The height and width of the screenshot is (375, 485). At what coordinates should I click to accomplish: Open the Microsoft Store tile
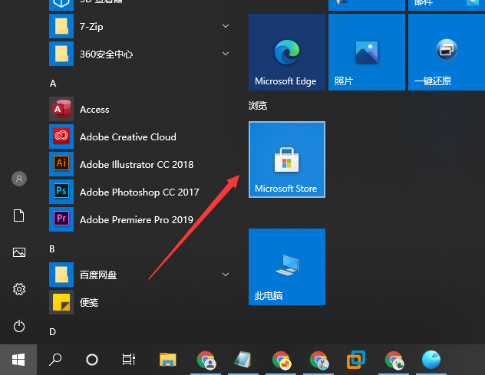point(286,160)
